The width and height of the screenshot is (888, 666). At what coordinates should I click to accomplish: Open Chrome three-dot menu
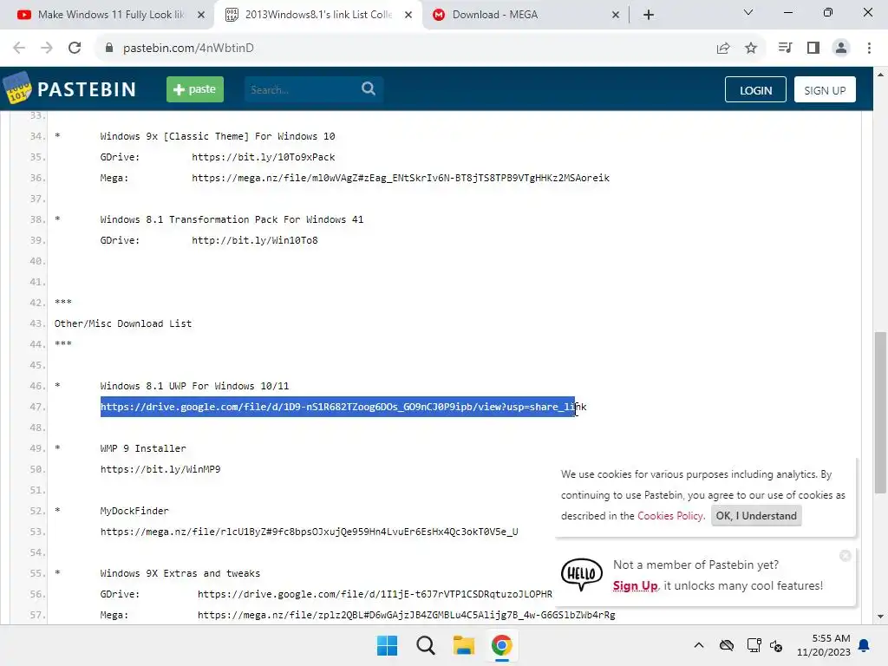pos(869,49)
